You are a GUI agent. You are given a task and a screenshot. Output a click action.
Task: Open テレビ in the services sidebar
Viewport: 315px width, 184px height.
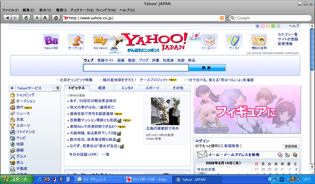click(x=21, y=138)
